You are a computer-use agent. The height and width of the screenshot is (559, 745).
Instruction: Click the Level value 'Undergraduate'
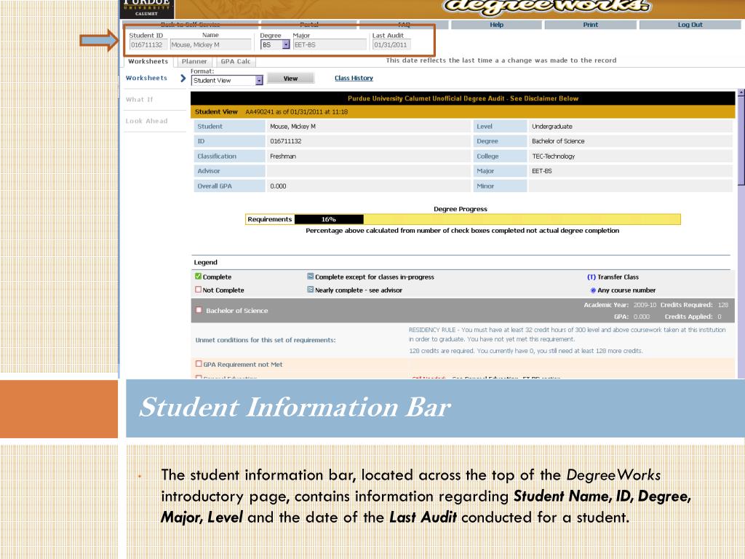(552, 127)
